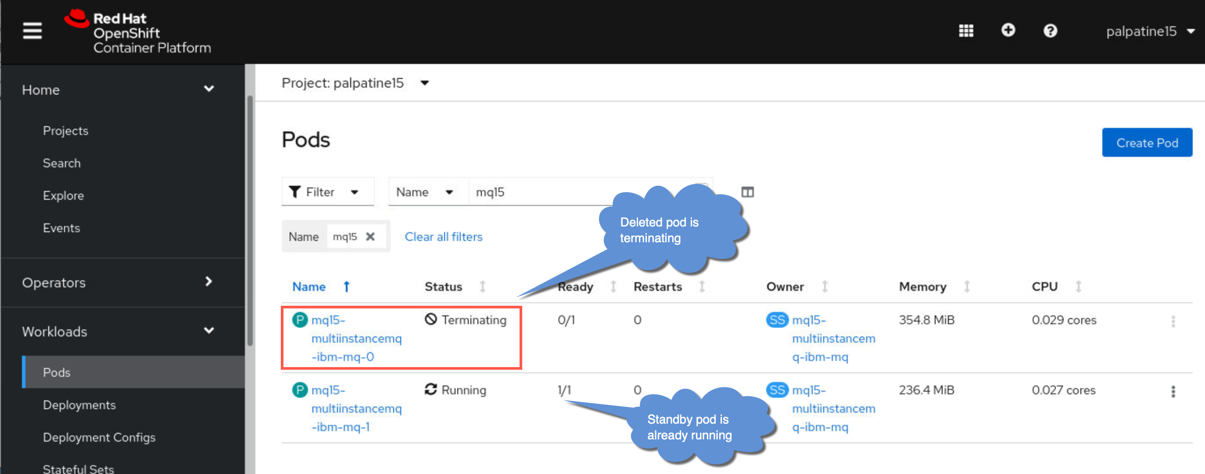This screenshot has width=1205, height=474.
Task: Select Pods in the Workloads menu
Action: 134,372
